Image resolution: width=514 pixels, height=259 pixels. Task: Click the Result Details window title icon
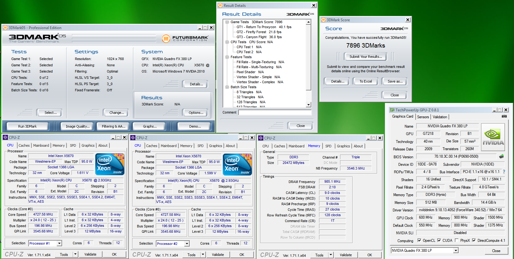220,5
